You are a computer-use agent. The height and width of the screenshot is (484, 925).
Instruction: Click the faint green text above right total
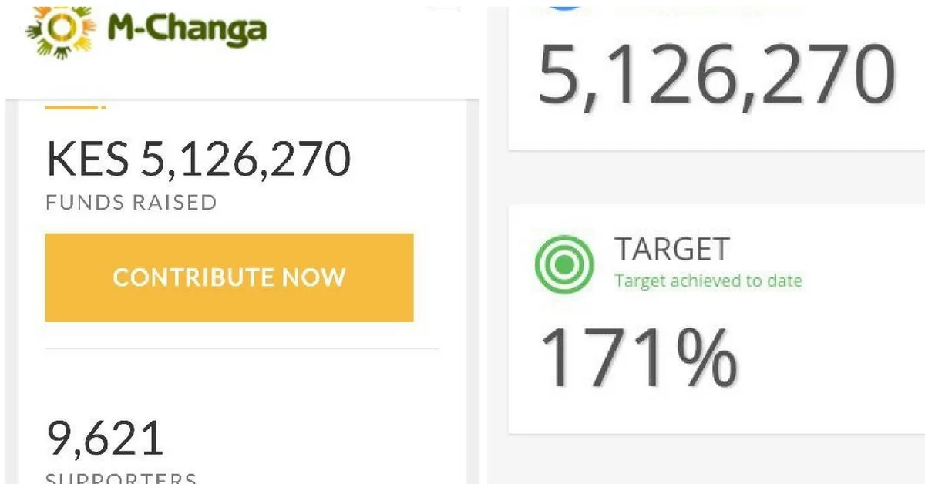pos(705,10)
